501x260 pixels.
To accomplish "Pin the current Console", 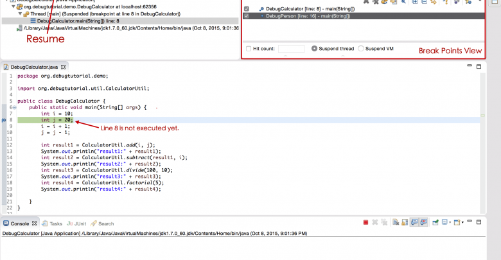I will [435, 222].
